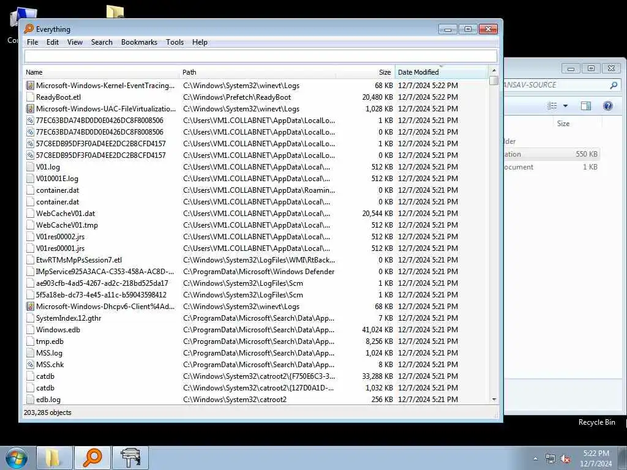Open the Windows Start button

(x=17, y=458)
